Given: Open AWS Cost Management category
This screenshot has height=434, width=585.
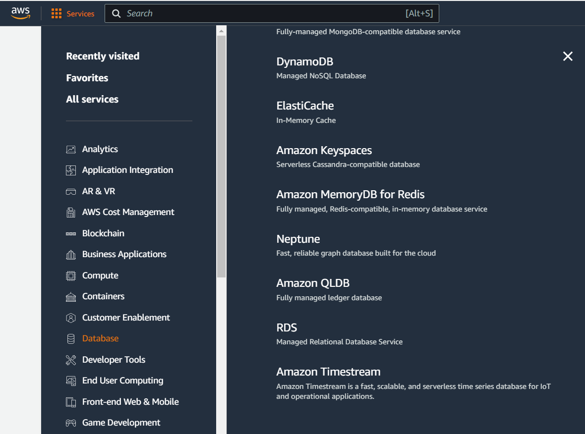Looking at the screenshot, I should click(x=128, y=212).
